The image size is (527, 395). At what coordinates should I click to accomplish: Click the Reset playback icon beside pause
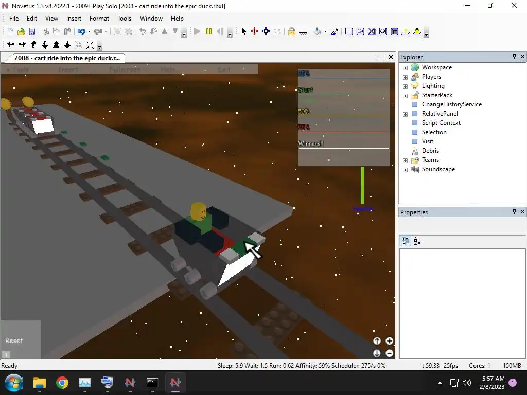point(220,31)
